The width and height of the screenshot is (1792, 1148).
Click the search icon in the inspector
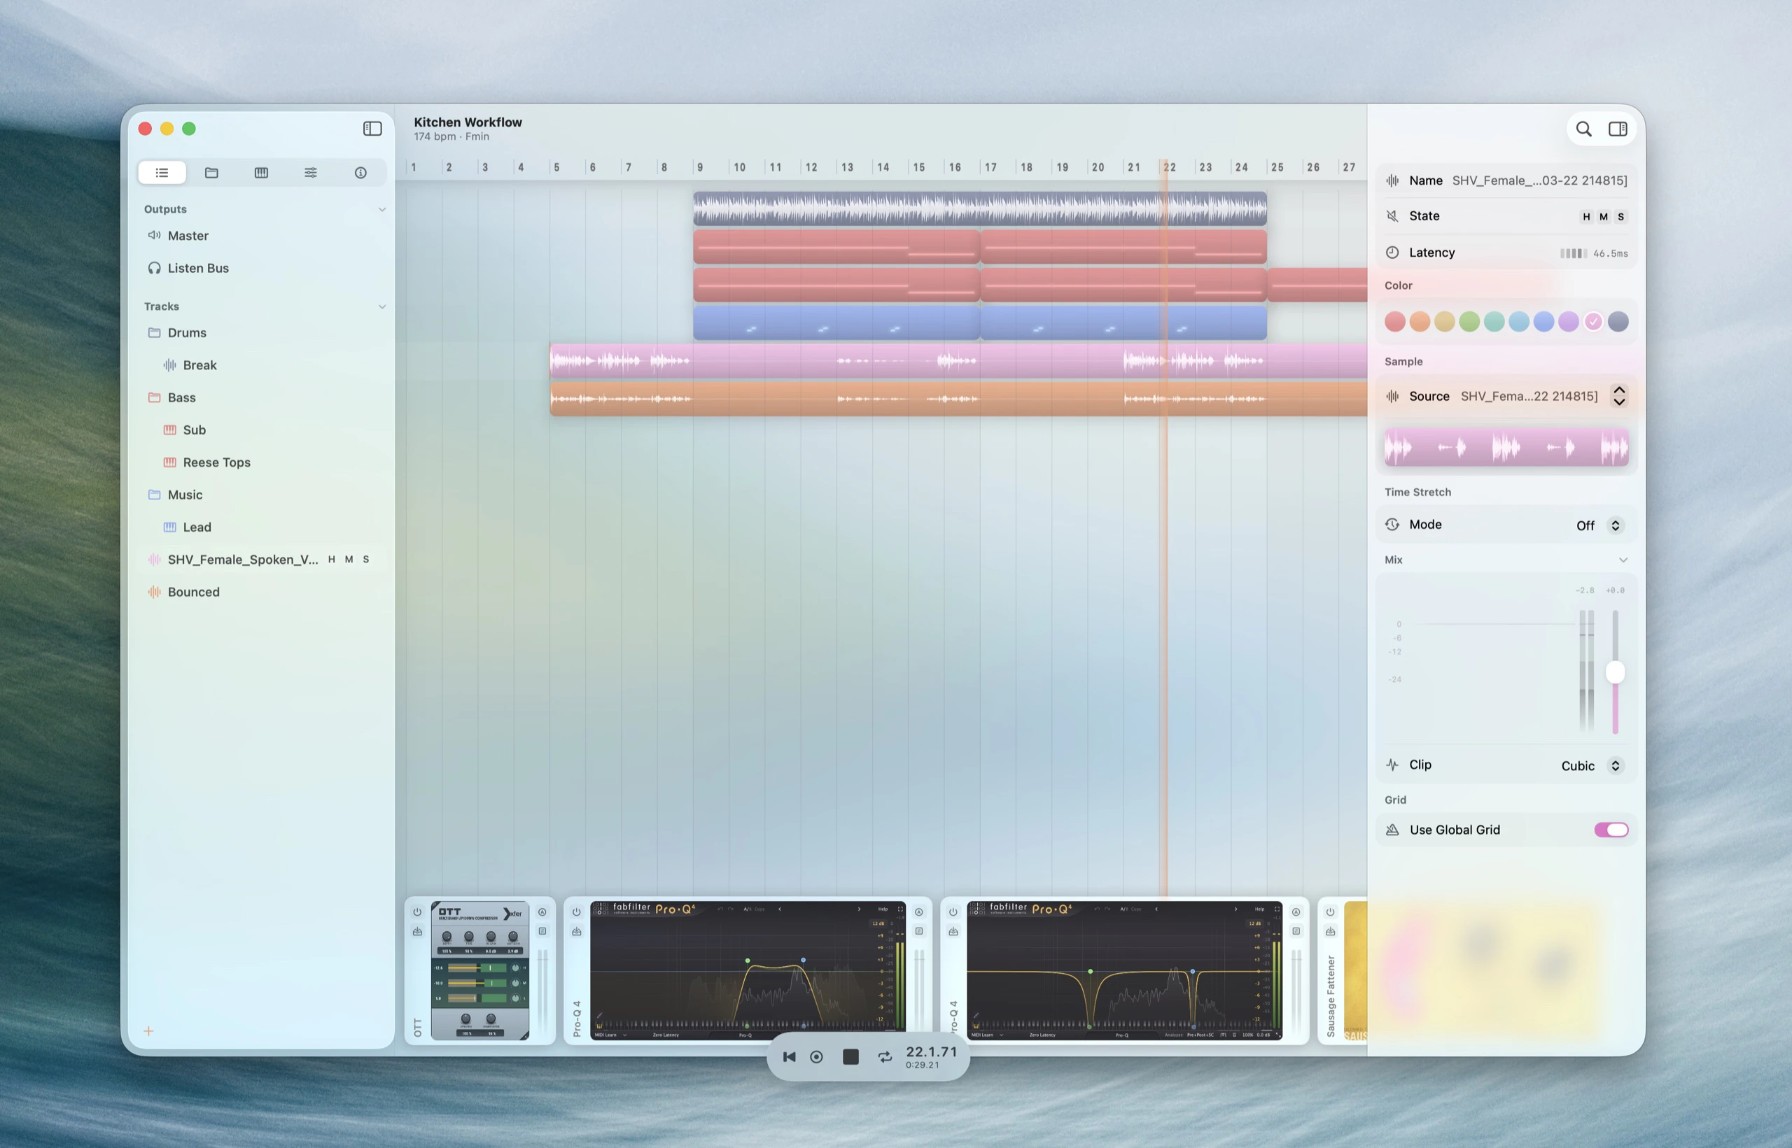(x=1584, y=128)
